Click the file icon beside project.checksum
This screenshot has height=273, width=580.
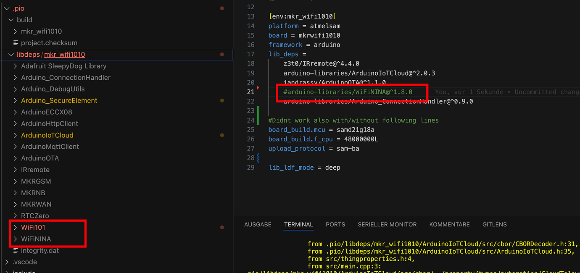coord(16,42)
